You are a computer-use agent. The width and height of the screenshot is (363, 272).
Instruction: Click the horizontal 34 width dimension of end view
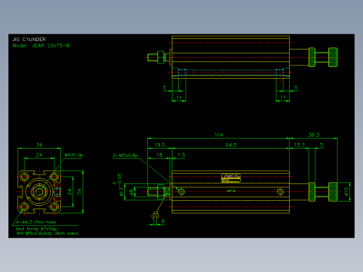coord(39,145)
